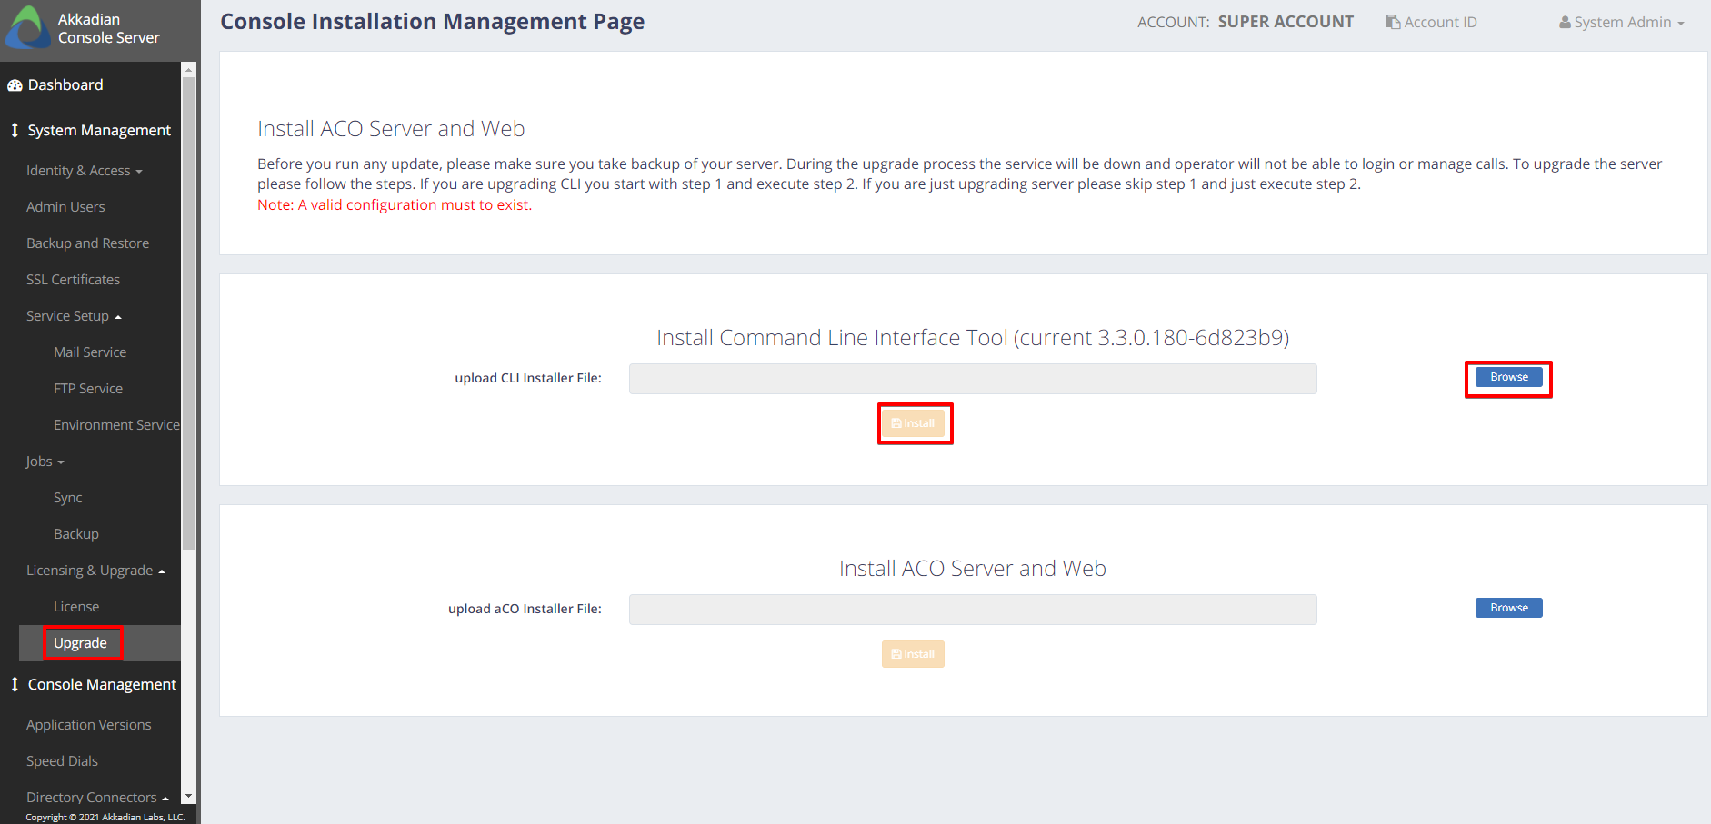Click the CLI installer file path field
Viewport: 1711px width, 824px height.
(973, 379)
